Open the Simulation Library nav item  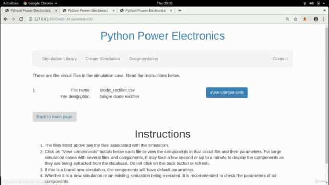(60, 59)
